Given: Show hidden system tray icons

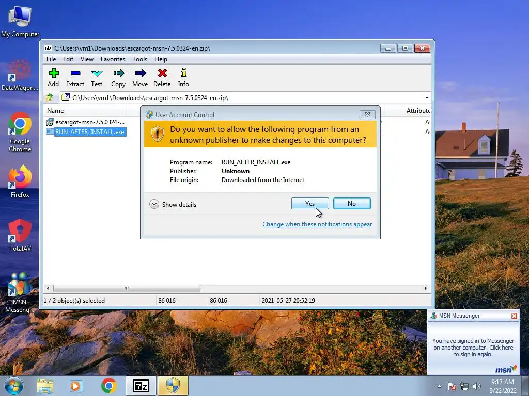Looking at the screenshot, I should (439, 386).
